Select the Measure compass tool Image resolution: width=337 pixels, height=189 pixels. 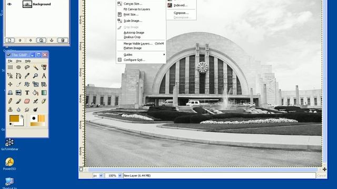(44, 76)
